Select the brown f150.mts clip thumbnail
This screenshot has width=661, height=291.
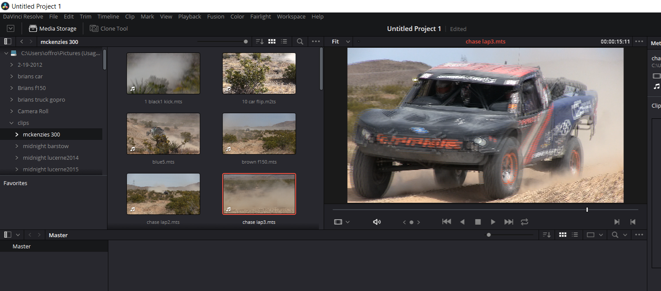[259, 133]
